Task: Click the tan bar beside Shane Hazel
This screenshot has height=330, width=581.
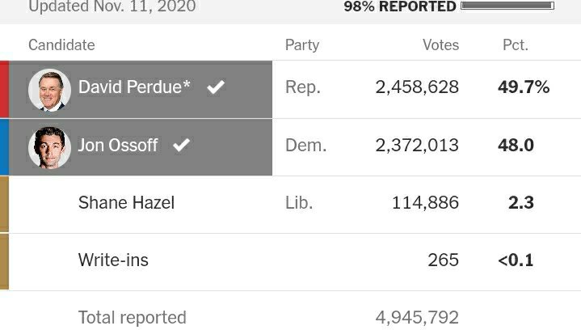Action: click(x=4, y=204)
